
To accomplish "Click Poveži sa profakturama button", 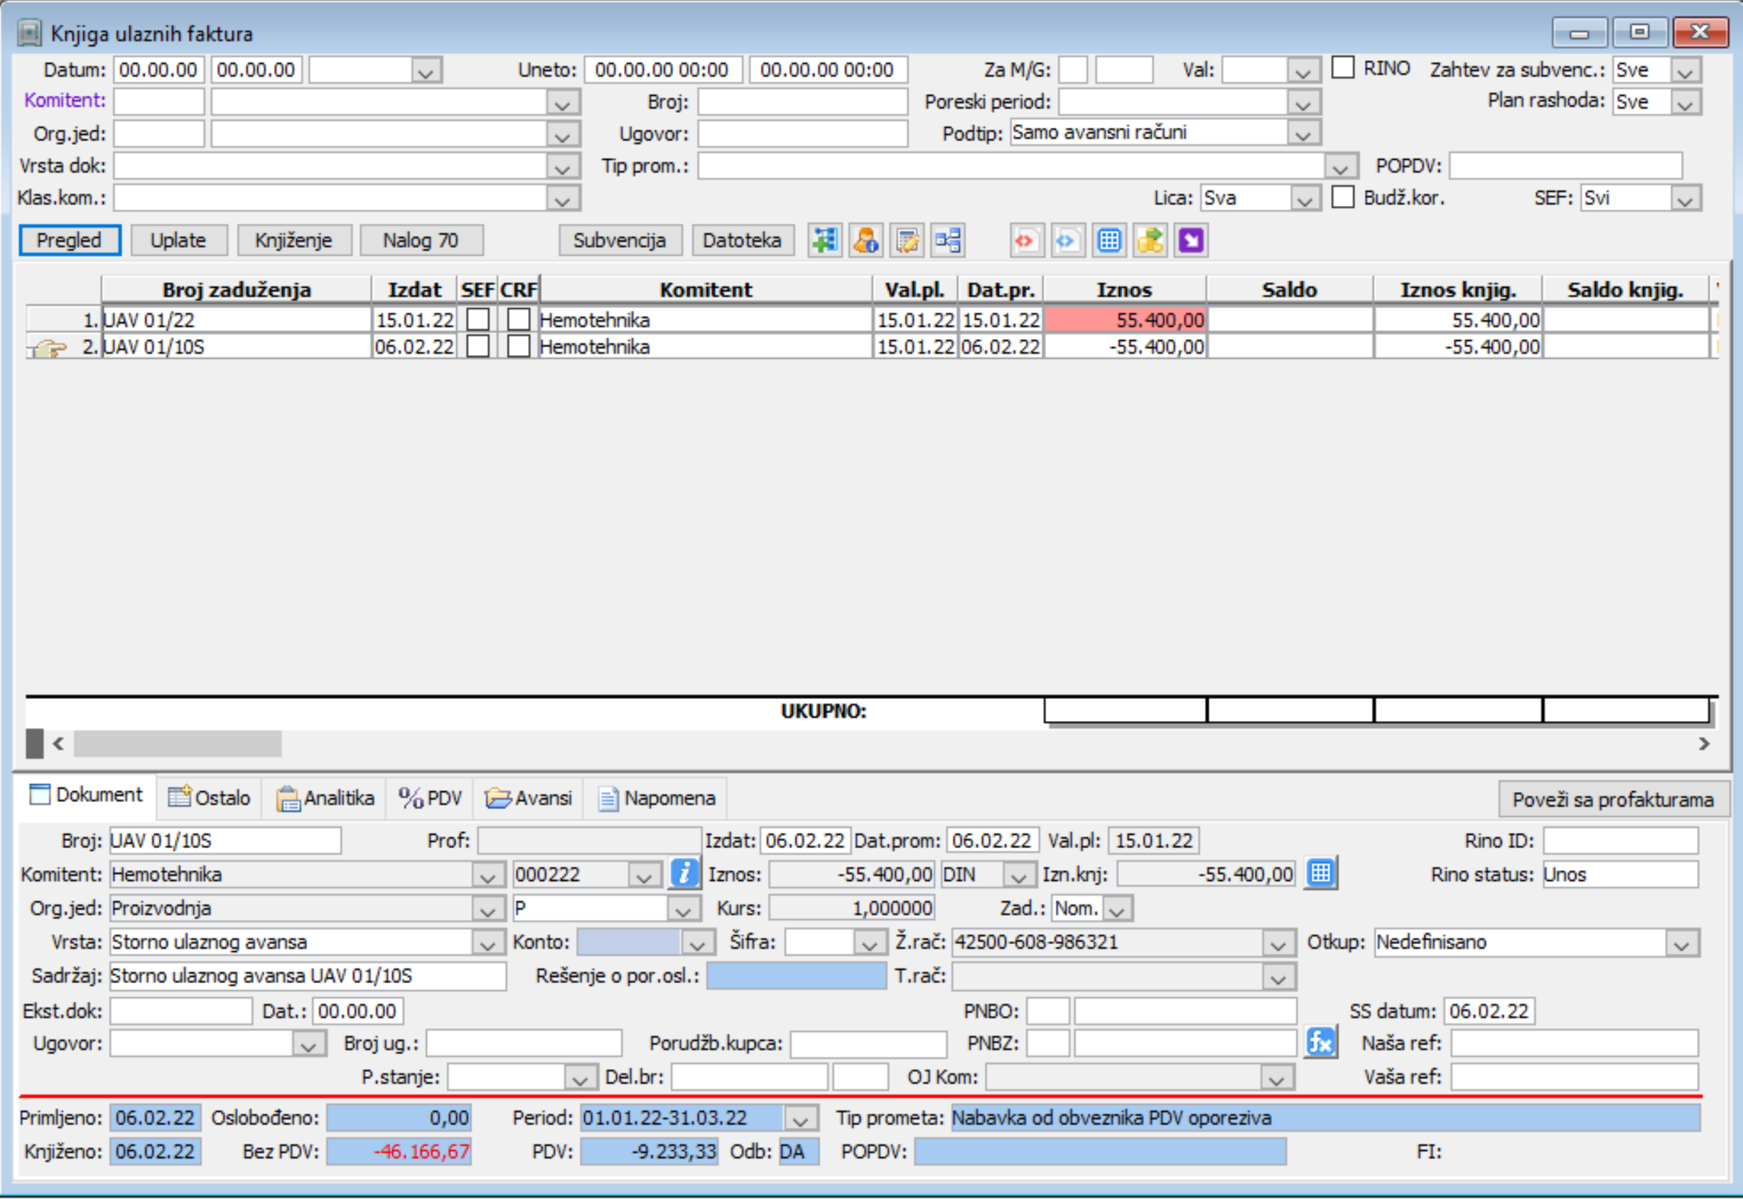I will click(1613, 799).
